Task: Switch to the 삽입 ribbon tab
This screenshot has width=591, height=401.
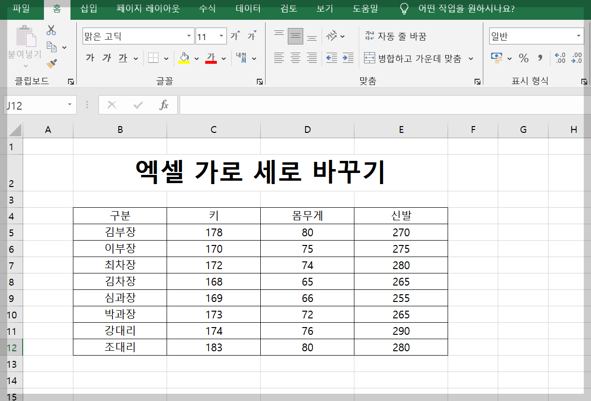Action: (x=87, y=8)
